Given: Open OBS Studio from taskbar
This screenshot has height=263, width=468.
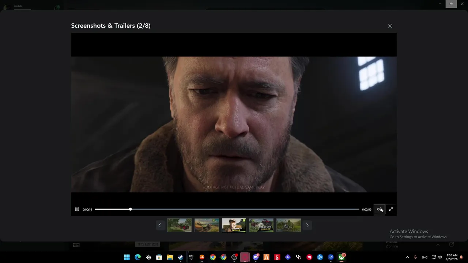Looking at the screenshot, I should coord(234,257).
